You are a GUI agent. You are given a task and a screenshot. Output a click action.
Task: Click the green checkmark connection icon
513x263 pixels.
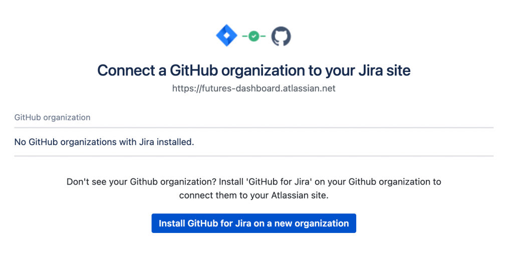click(254, 36)
